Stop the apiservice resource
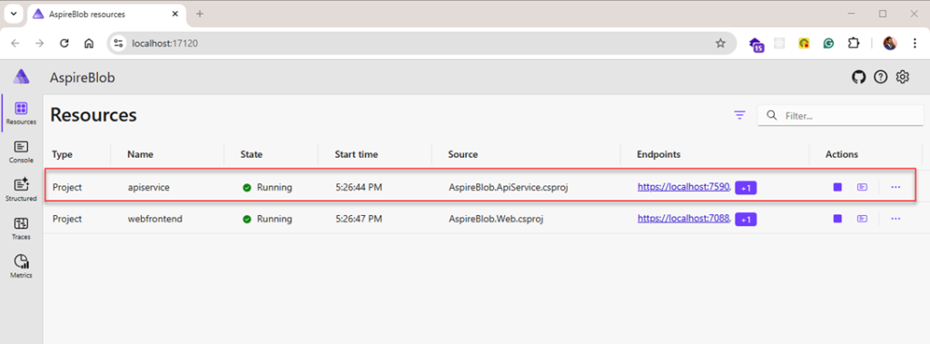 coord(837,187)
